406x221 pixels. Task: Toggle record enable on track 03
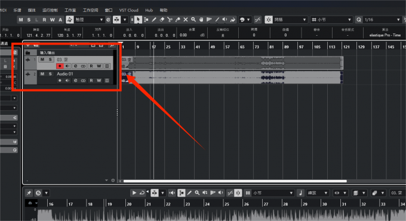[60, 66]
